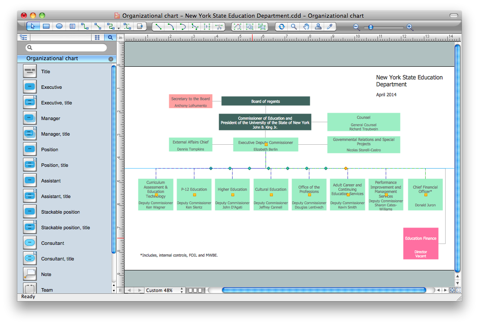Adjust the zoom slider handle
This screenshot has width=479, height=325.
click(x=371, y=27)
